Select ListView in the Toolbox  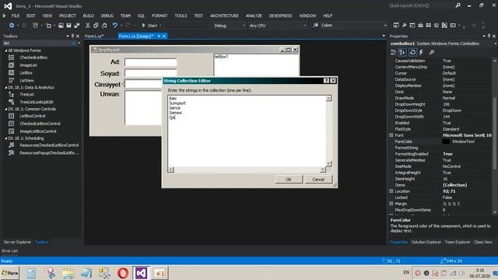[26, 80]
